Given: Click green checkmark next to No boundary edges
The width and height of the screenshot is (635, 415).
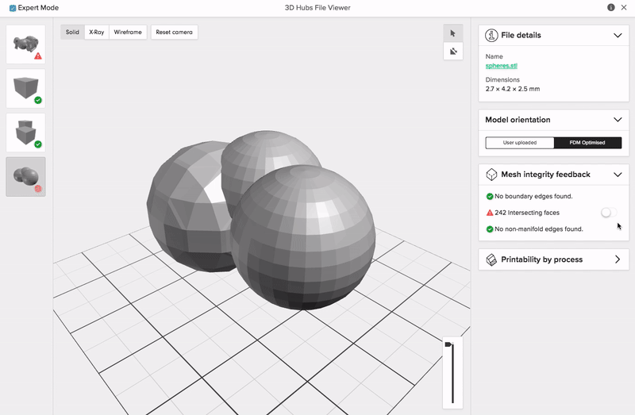Looking at the screenshot, I should [489, 196].
